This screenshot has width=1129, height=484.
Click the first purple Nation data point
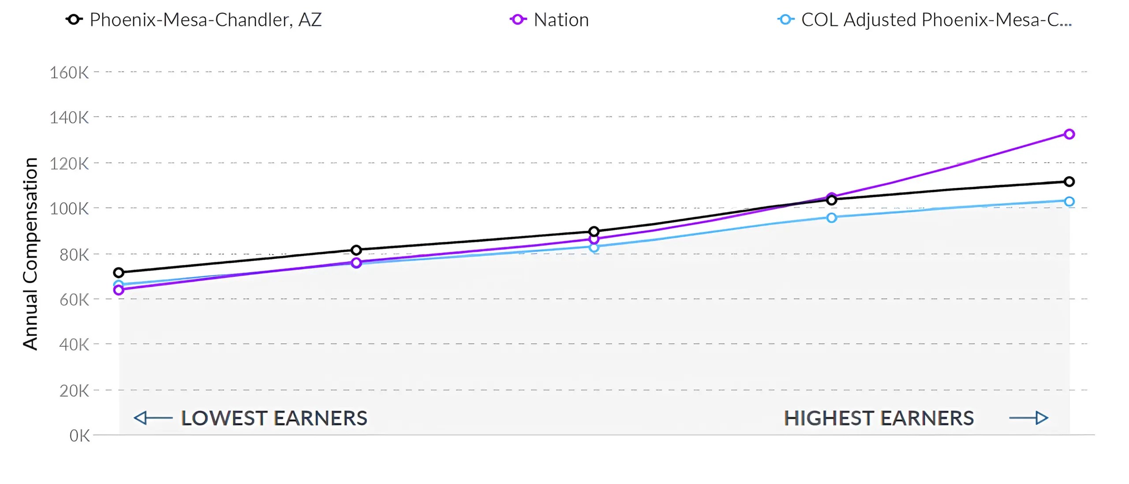[119, 290]
